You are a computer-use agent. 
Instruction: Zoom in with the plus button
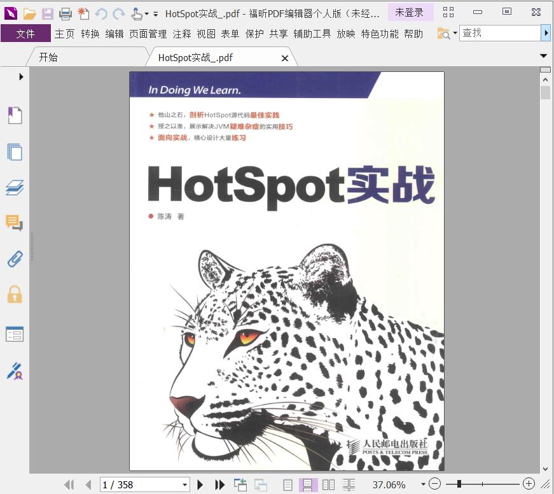529,483
